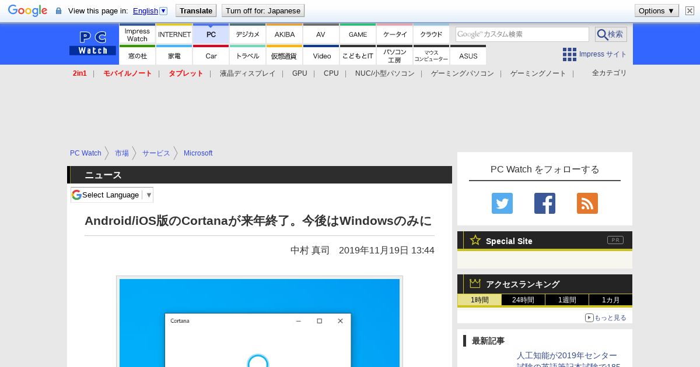Open the AKIBA navigation tab
The height and width of the screenshot is (367, 700).
284,34
